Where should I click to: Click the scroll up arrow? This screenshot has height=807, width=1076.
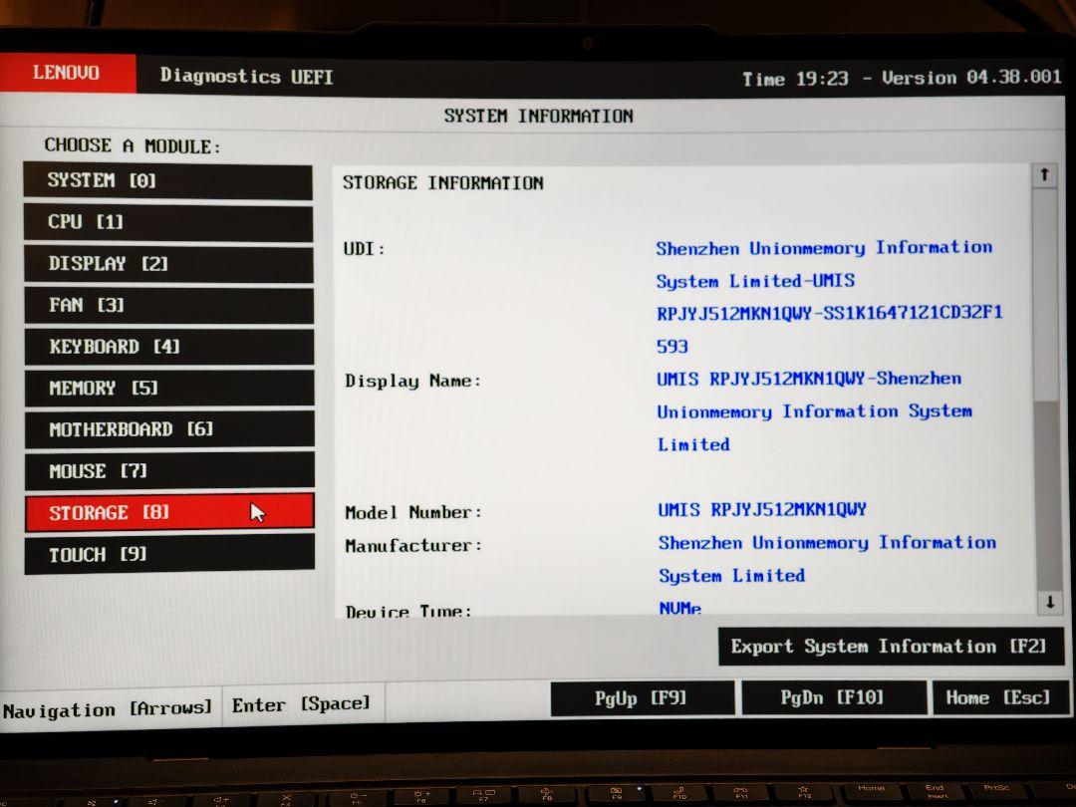click(x=1044, y=175)
